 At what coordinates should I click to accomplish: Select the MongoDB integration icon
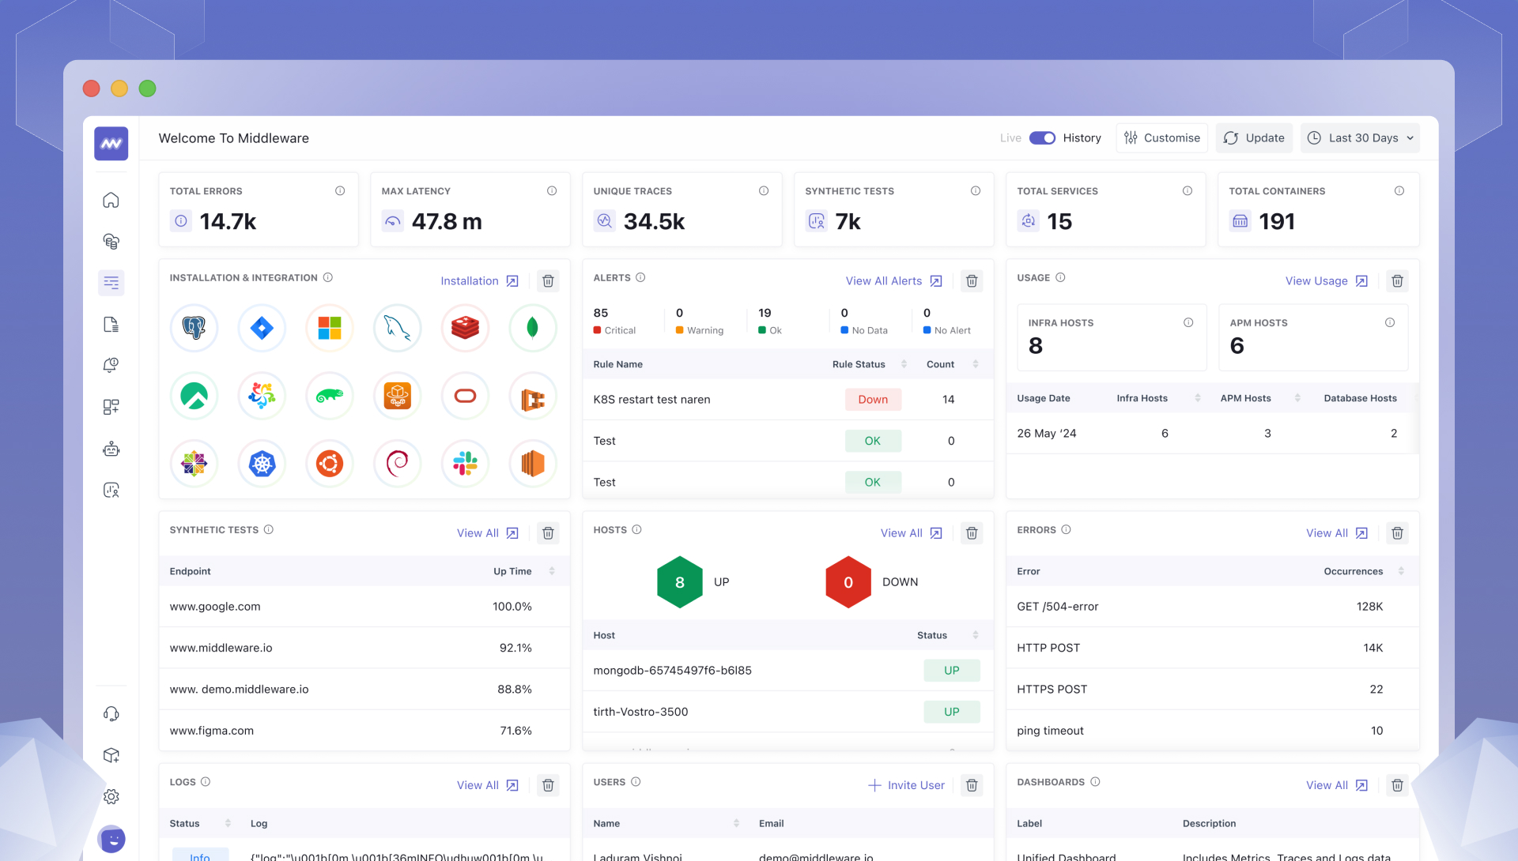pos(532,328)
